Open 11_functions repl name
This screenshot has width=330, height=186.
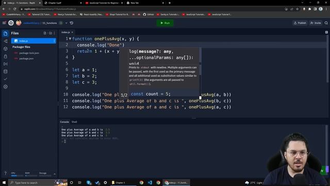(49, 23)
